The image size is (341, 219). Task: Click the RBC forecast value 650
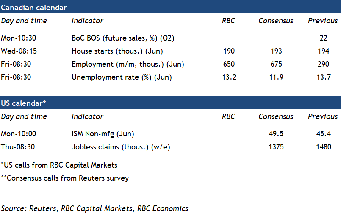[x=228, y=64]
